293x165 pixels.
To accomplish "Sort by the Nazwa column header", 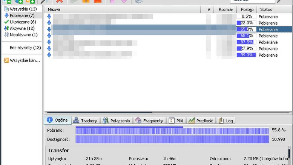I will click(x=123, y=9).
